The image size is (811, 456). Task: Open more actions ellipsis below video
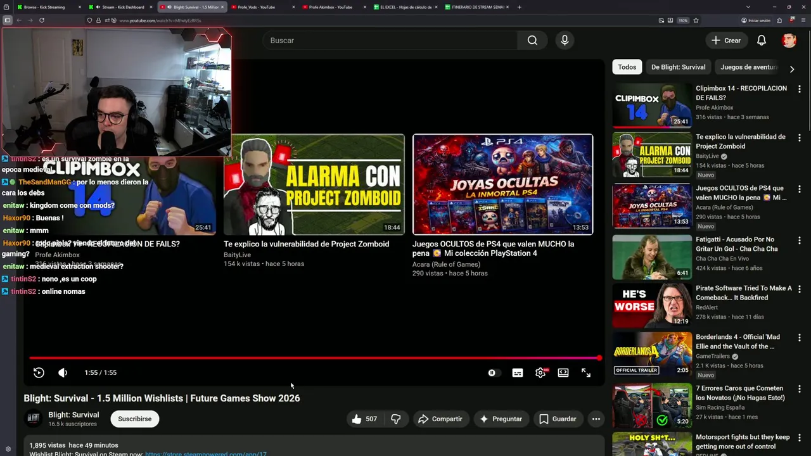pyautogui.click(x=596, y=419)
